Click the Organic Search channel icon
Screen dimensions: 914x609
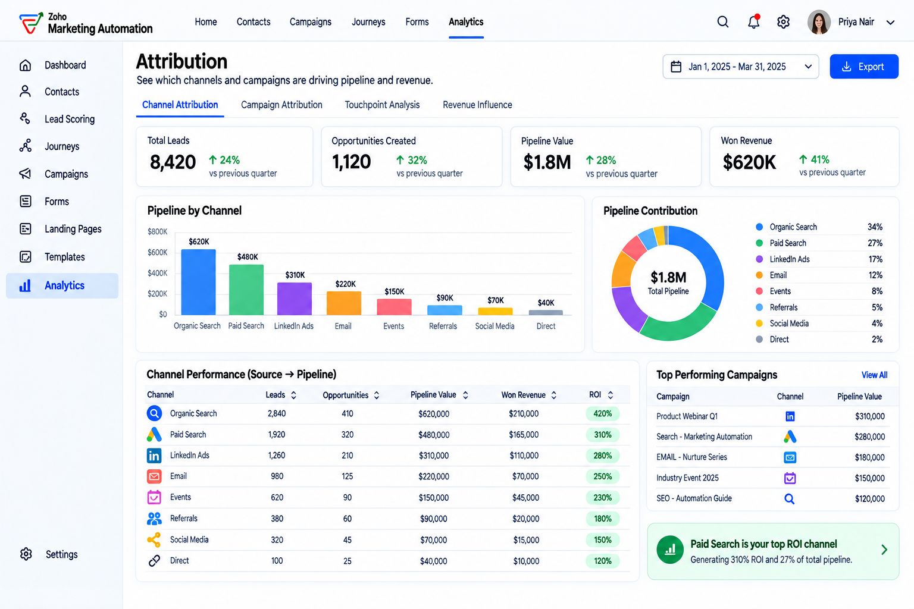click(154, 413)
